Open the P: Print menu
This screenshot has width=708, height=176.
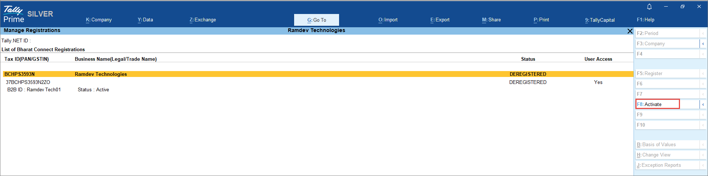pos(541,20)
